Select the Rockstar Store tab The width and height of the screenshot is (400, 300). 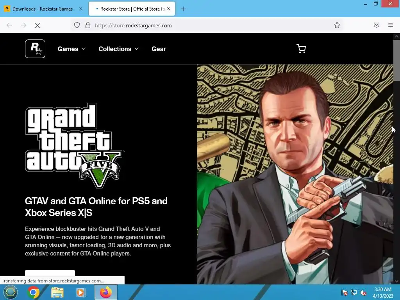[132, 9]
